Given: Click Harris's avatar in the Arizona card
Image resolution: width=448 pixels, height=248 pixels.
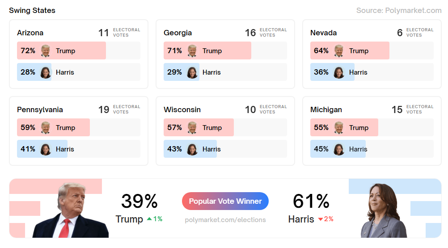Looking at the screenshot, I should (46, 72).
